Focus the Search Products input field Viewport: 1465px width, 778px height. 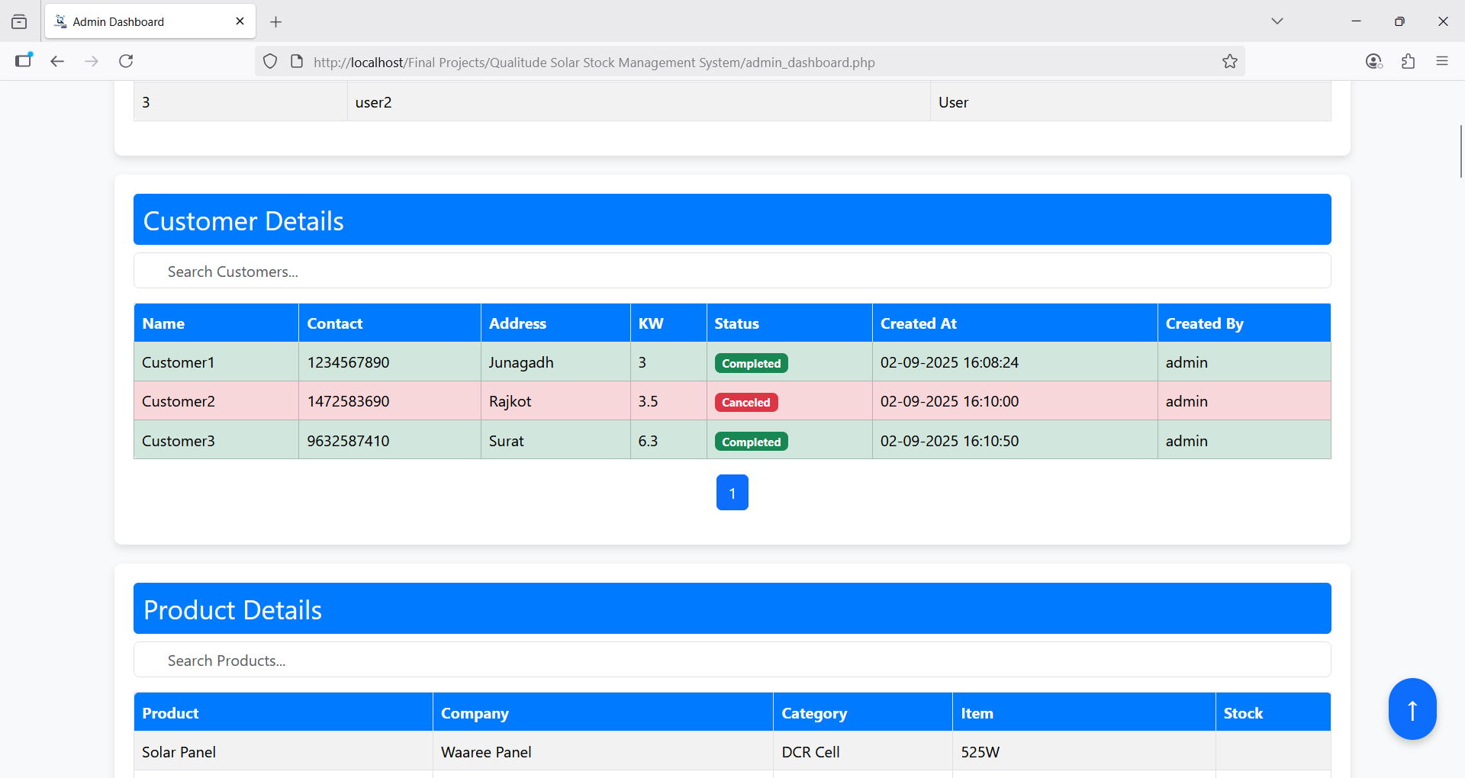click(732, 661)
